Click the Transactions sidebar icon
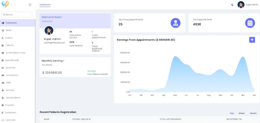 (x=3, y=75)
